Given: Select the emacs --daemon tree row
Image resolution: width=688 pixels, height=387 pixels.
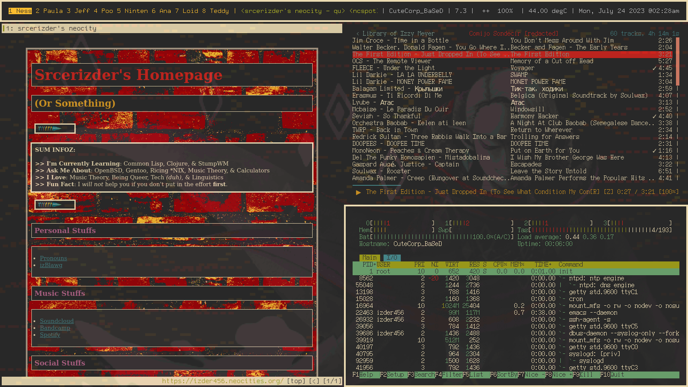Looking at the screenshot, I should point(593,313).
